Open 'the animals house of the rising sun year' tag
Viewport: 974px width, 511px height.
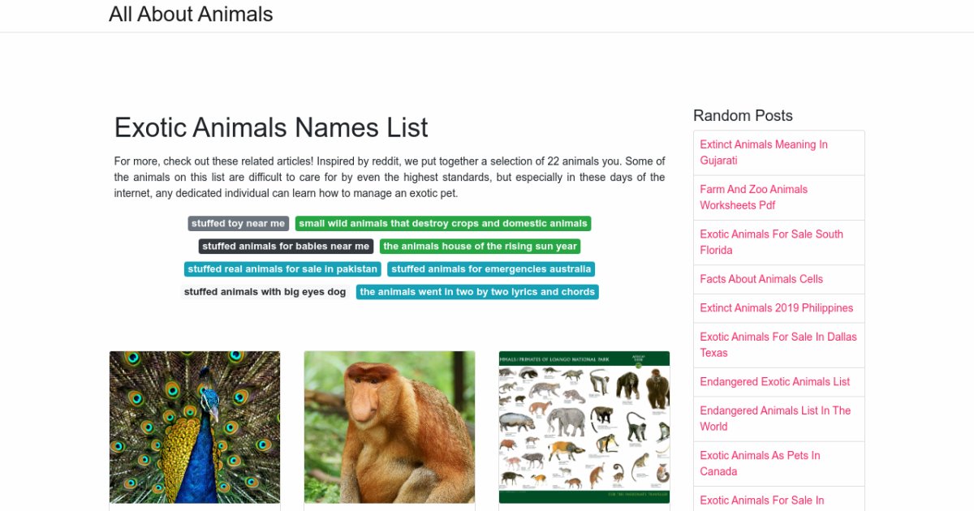point(480,247)
